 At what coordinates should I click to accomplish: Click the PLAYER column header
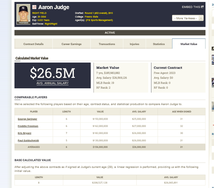[34, 112]
